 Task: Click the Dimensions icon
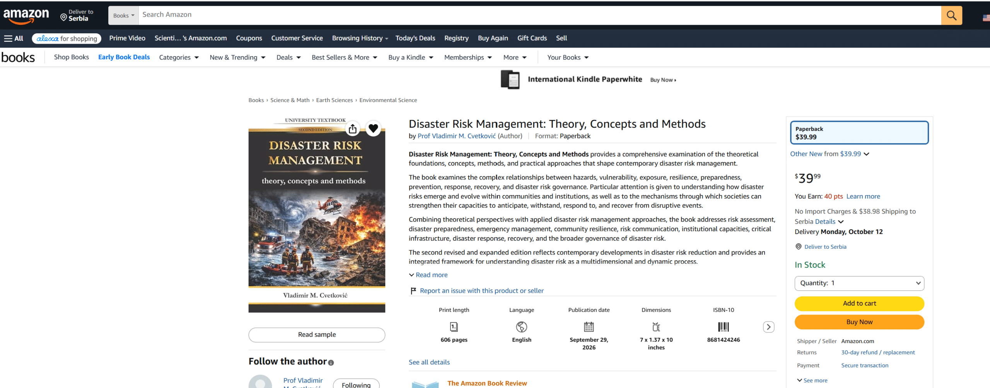tap(656, 327)
